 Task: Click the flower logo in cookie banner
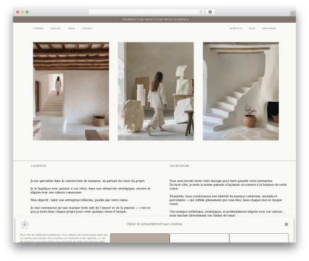(x=25, y=225)
